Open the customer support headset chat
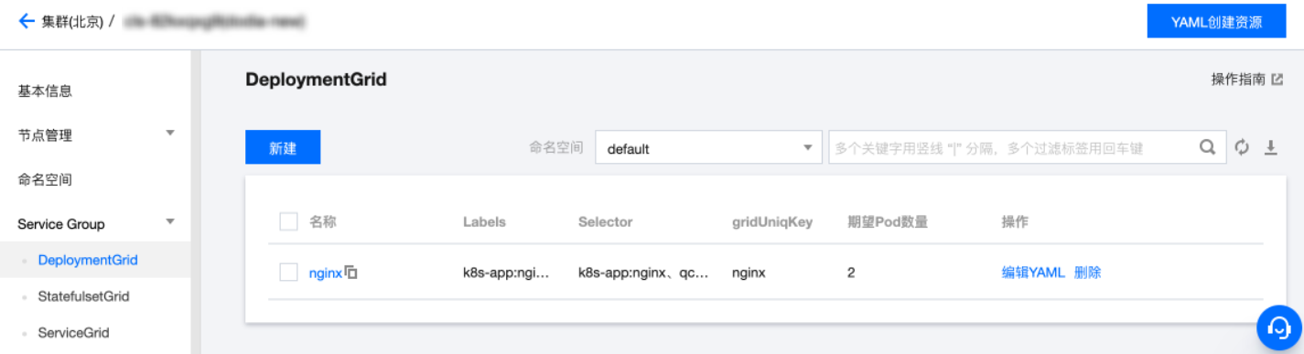The height and width of the screenshot is (354, 1304). [1278, 327]
